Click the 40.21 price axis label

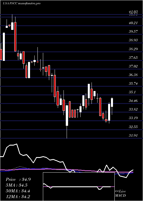[133, 23]
